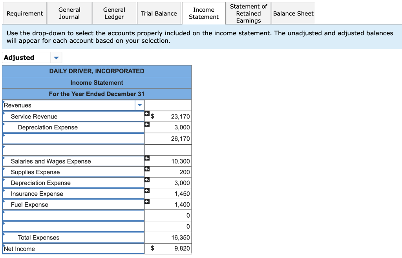Click the arrow icon next to Depreciation Expense 3,000 in expenses
Image resolution: width=402 pixels, height=258 pixels.
[x=147, y=180]
